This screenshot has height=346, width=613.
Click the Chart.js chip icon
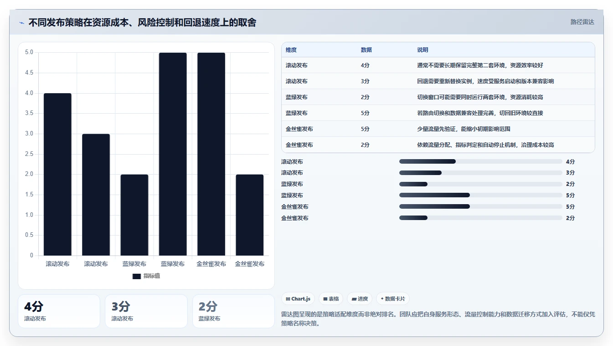coord(288,299)
